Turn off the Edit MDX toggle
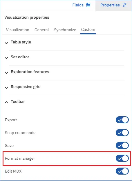The height and width of the screenshot is (181, 132). [x=122, y=171]
